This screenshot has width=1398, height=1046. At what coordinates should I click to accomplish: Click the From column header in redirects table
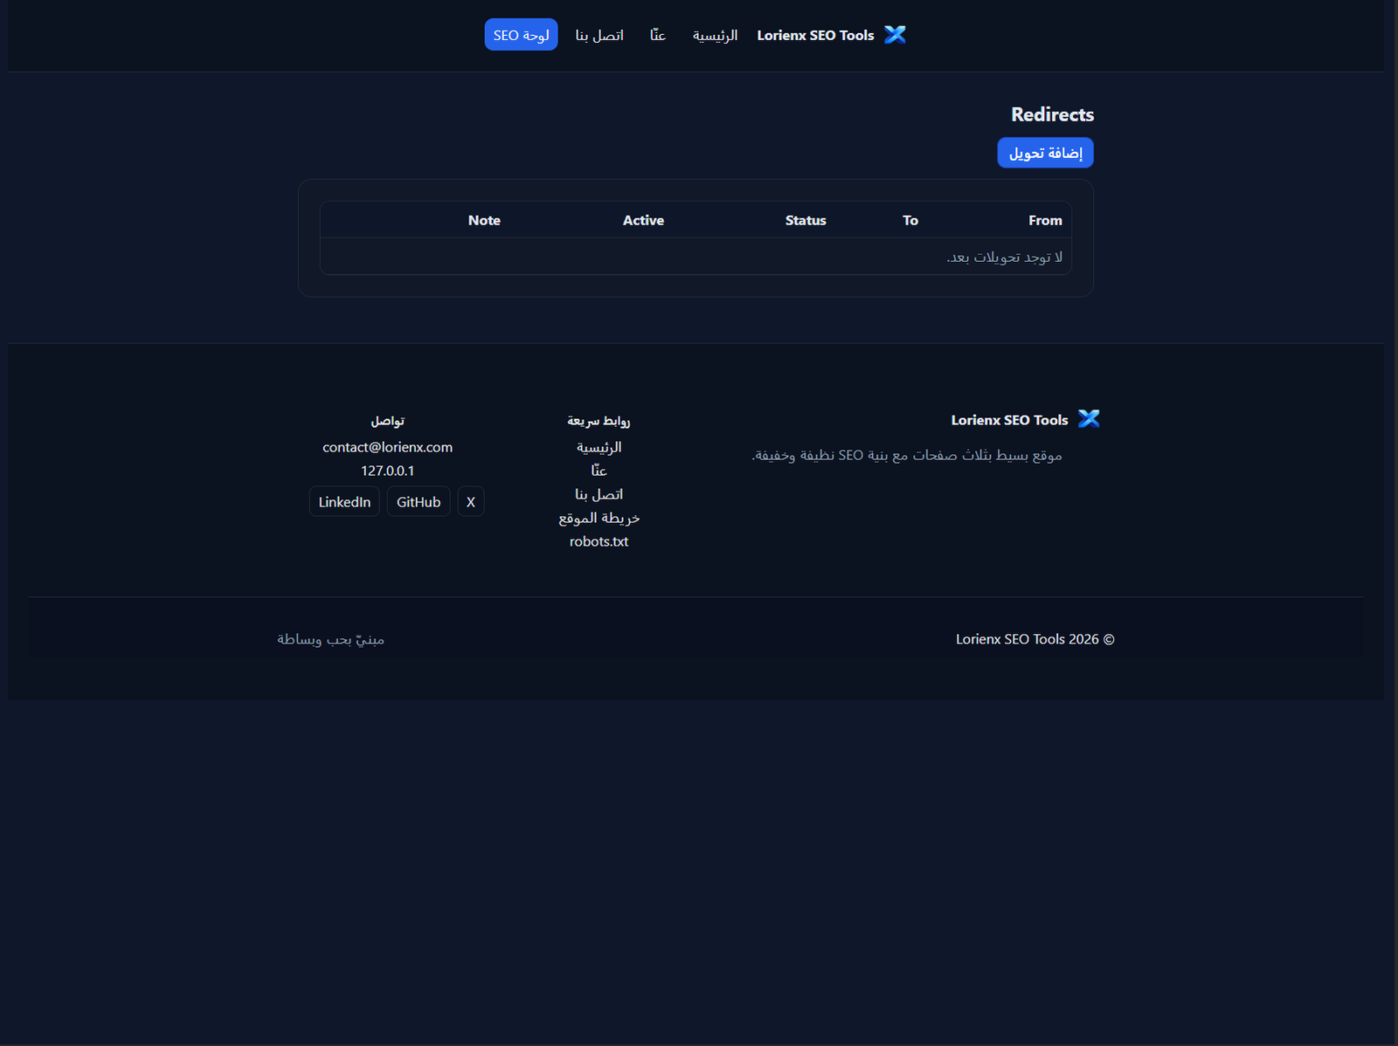[x=1045, y=220]
